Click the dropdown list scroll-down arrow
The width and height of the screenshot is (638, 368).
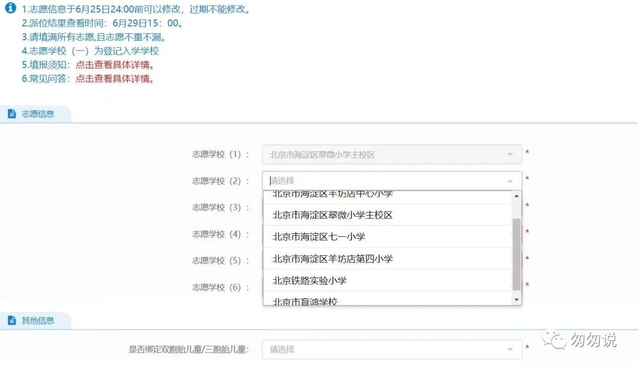pos(516,299)
